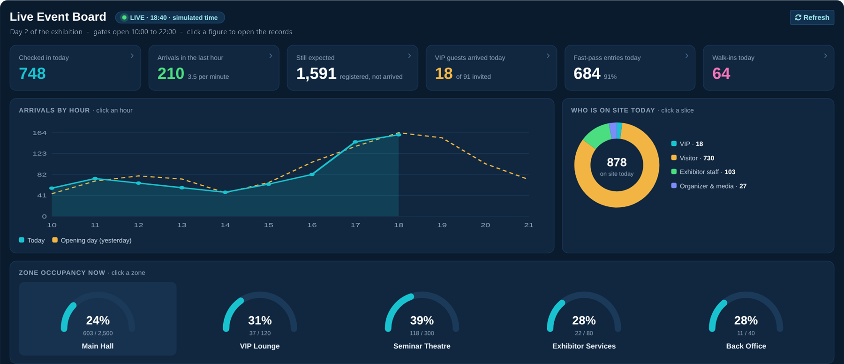Click the ARRIVALS BY HOUR heading
The image size is (844, 364).
54,110
